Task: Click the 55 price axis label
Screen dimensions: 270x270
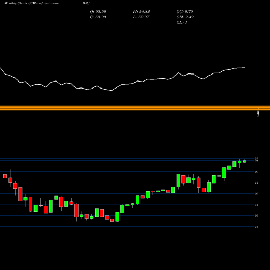Action: pos(256,159)
